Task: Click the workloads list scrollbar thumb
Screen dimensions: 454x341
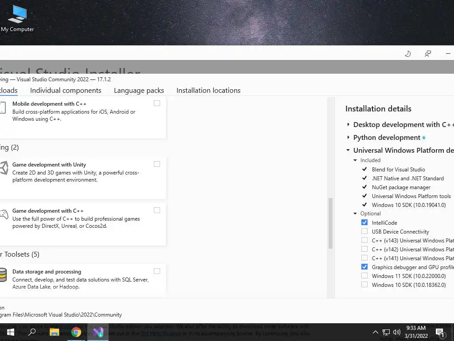Action: [x=330, y=223]
